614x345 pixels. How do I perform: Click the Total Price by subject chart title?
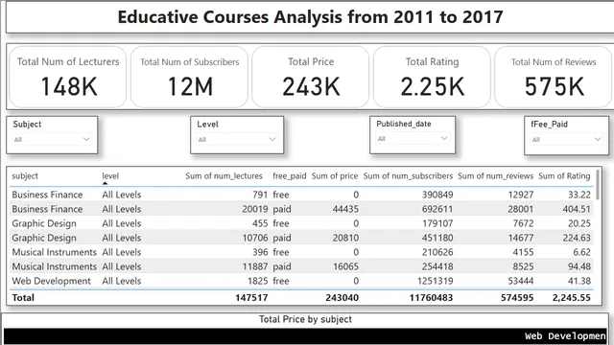(x=305, y=319)
